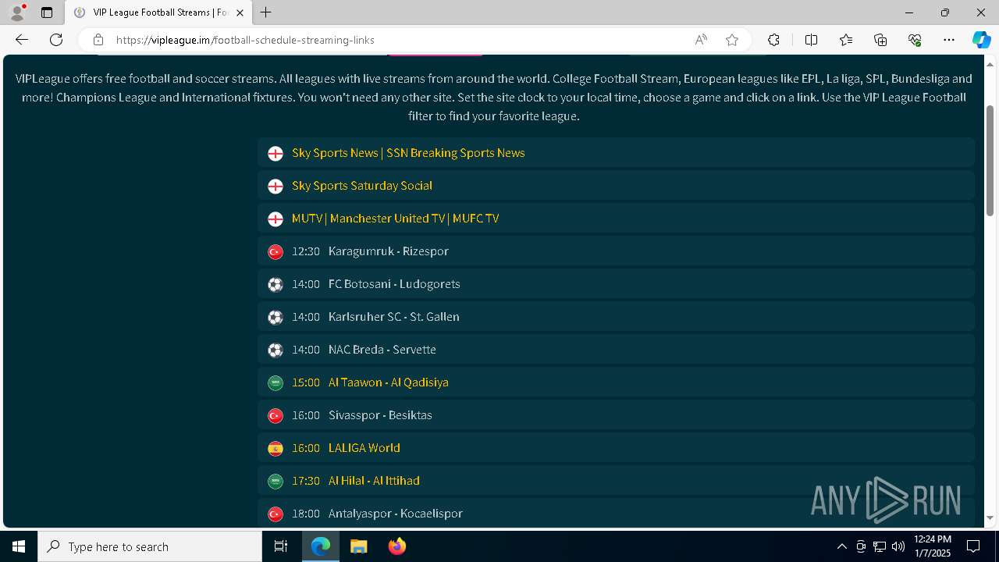Close the VIP League Football Streams tab
Image resolution: width=999 pixels, height=562 pixels.
(x=240, y=12)
